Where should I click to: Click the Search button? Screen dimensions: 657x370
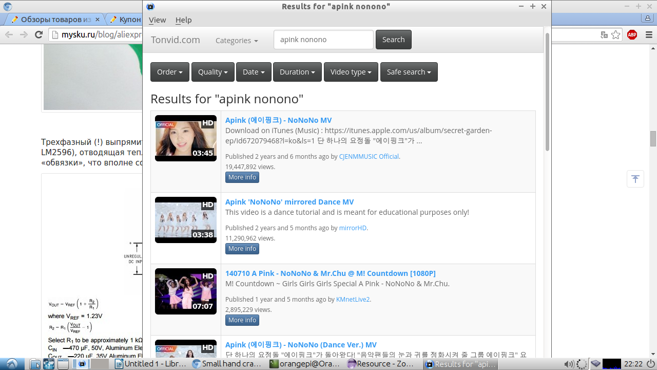tap(394, 40)
